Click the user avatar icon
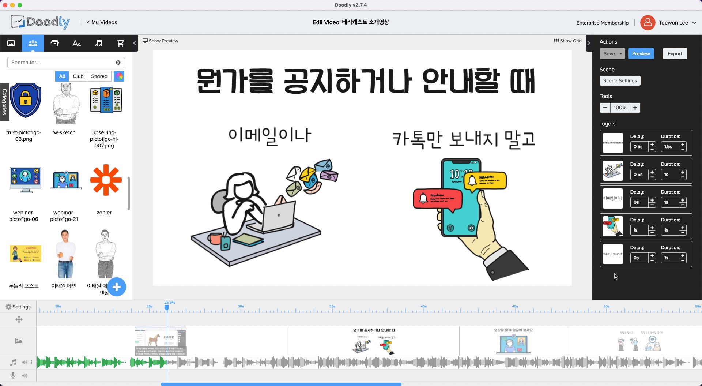This screenshot has width=702, height=386. point(648,23)
